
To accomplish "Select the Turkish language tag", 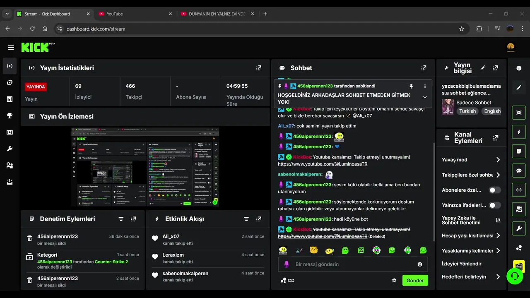I will click(467, 111).
